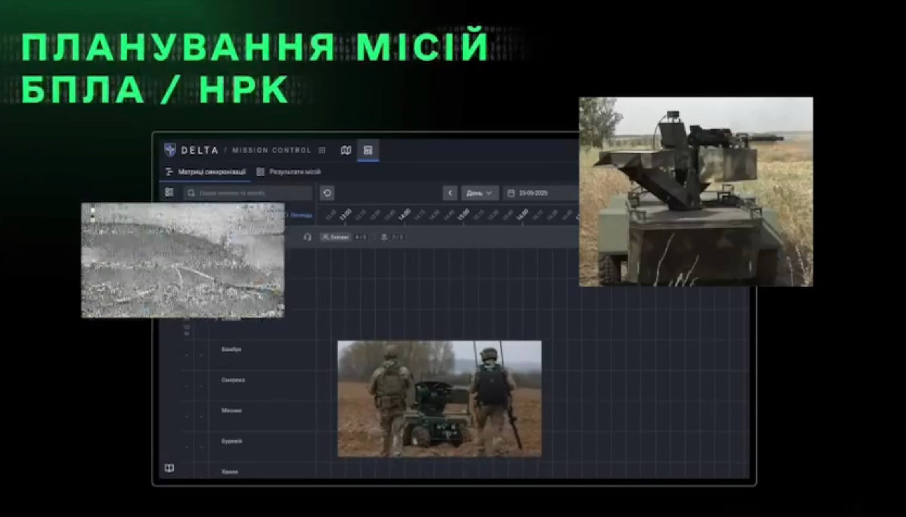Switch to the map view icon
Viewport: 906px width, 517px height.
click(x=346, y=150)
